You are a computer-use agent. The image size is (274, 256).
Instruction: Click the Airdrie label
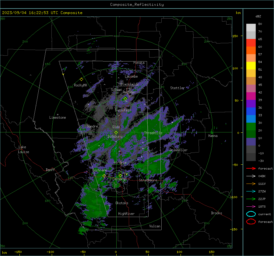(120, 163)
